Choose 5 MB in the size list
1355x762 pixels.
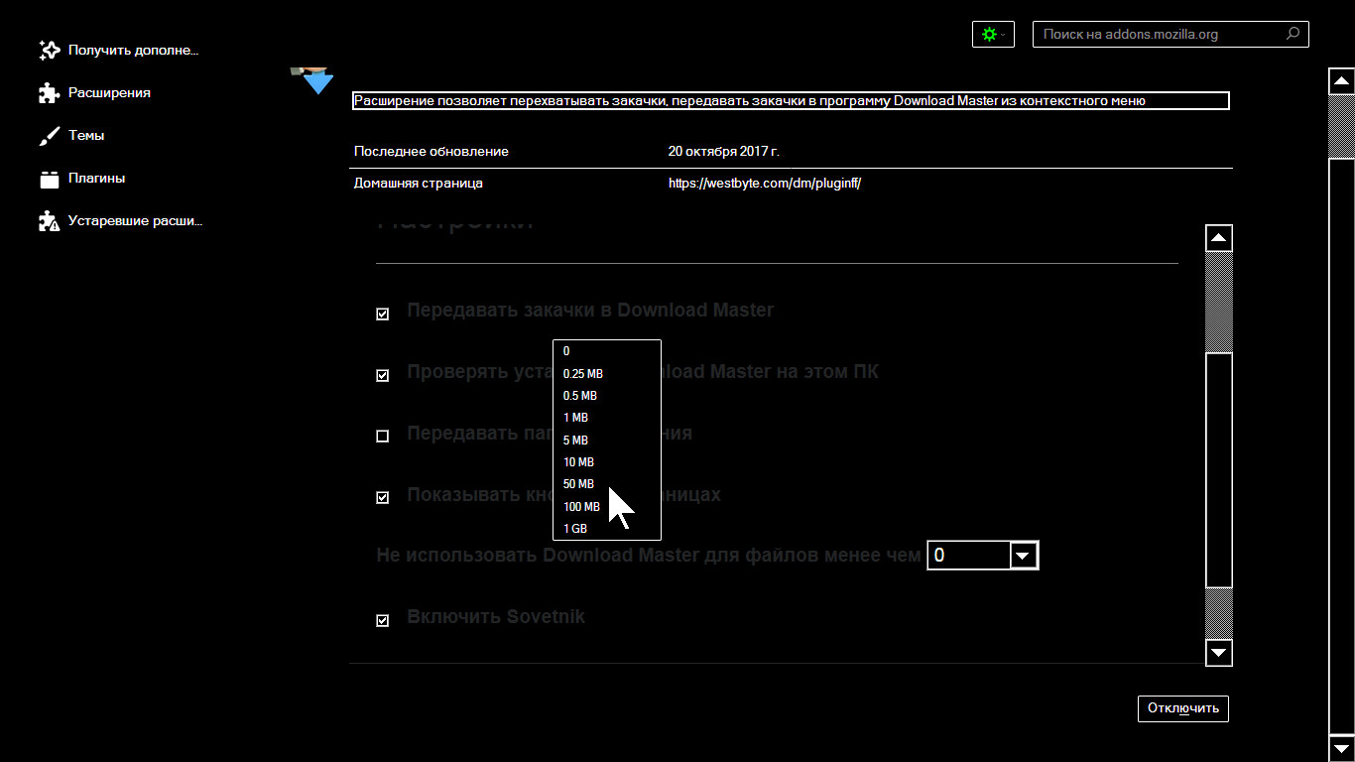(607, 441)
